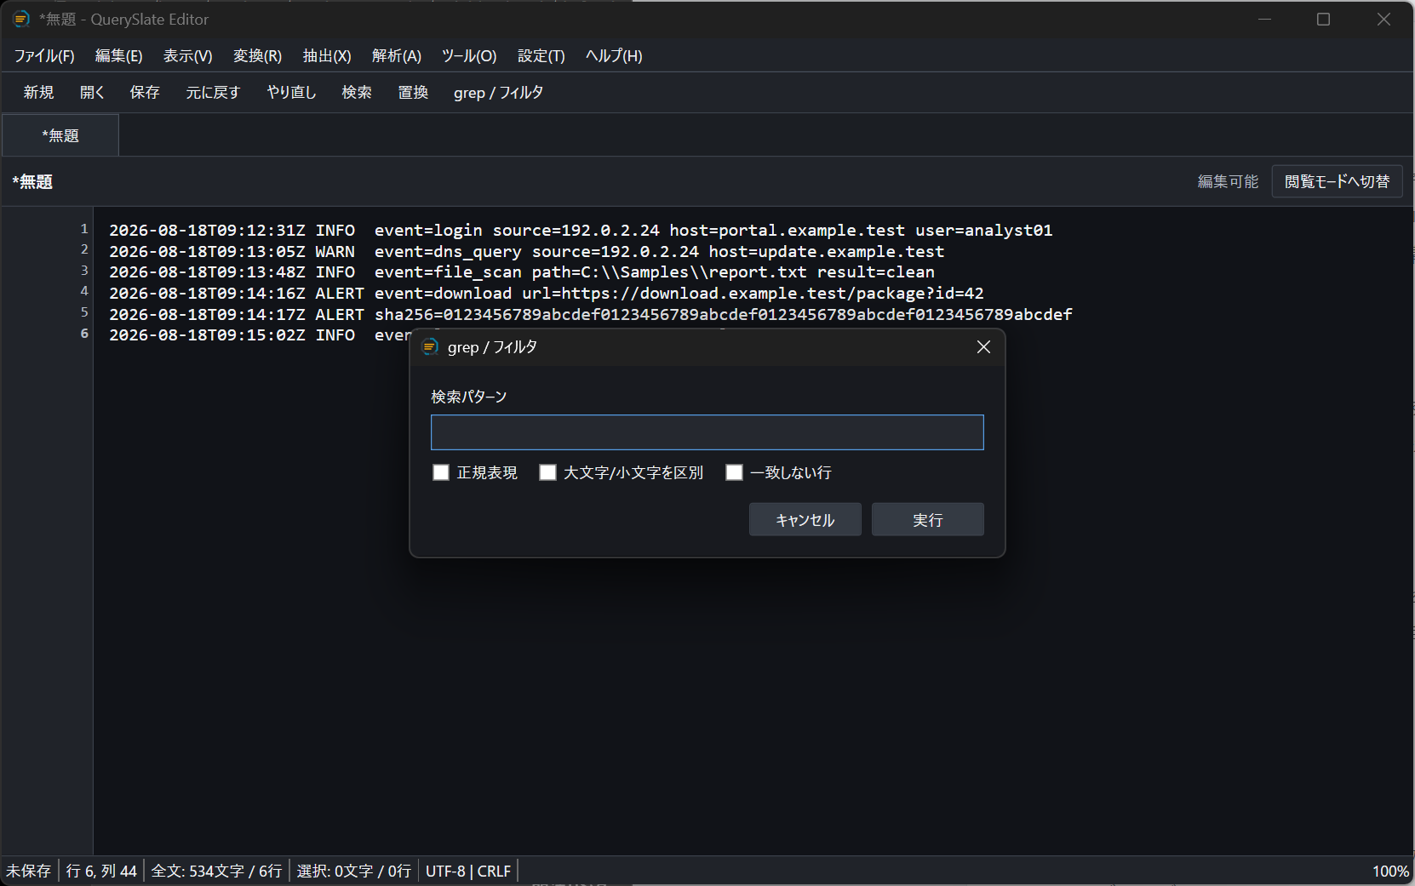
Task: Click the 新規 toolbar button
Action: pyautogui.click(x=38, y=93)
